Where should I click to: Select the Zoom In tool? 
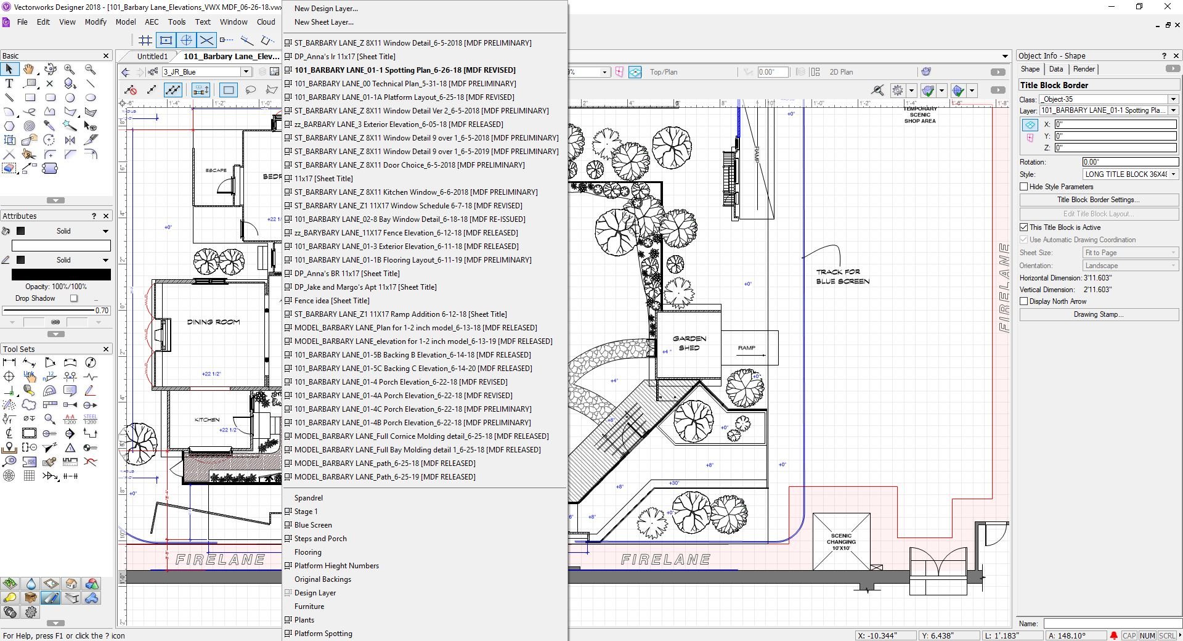[x=70, y=68]
